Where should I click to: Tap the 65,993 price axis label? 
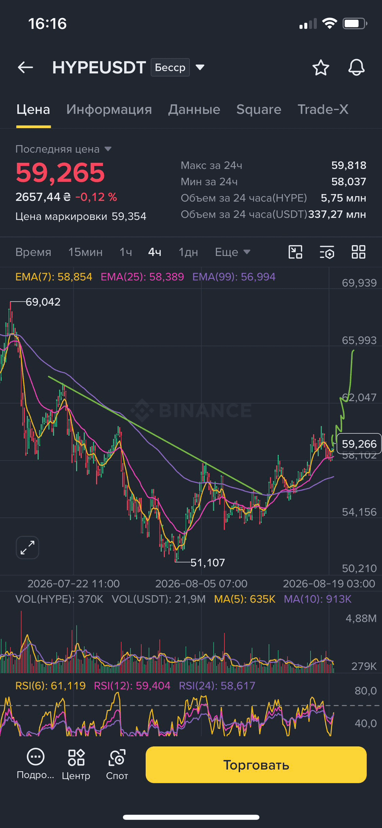pos(359,340)
